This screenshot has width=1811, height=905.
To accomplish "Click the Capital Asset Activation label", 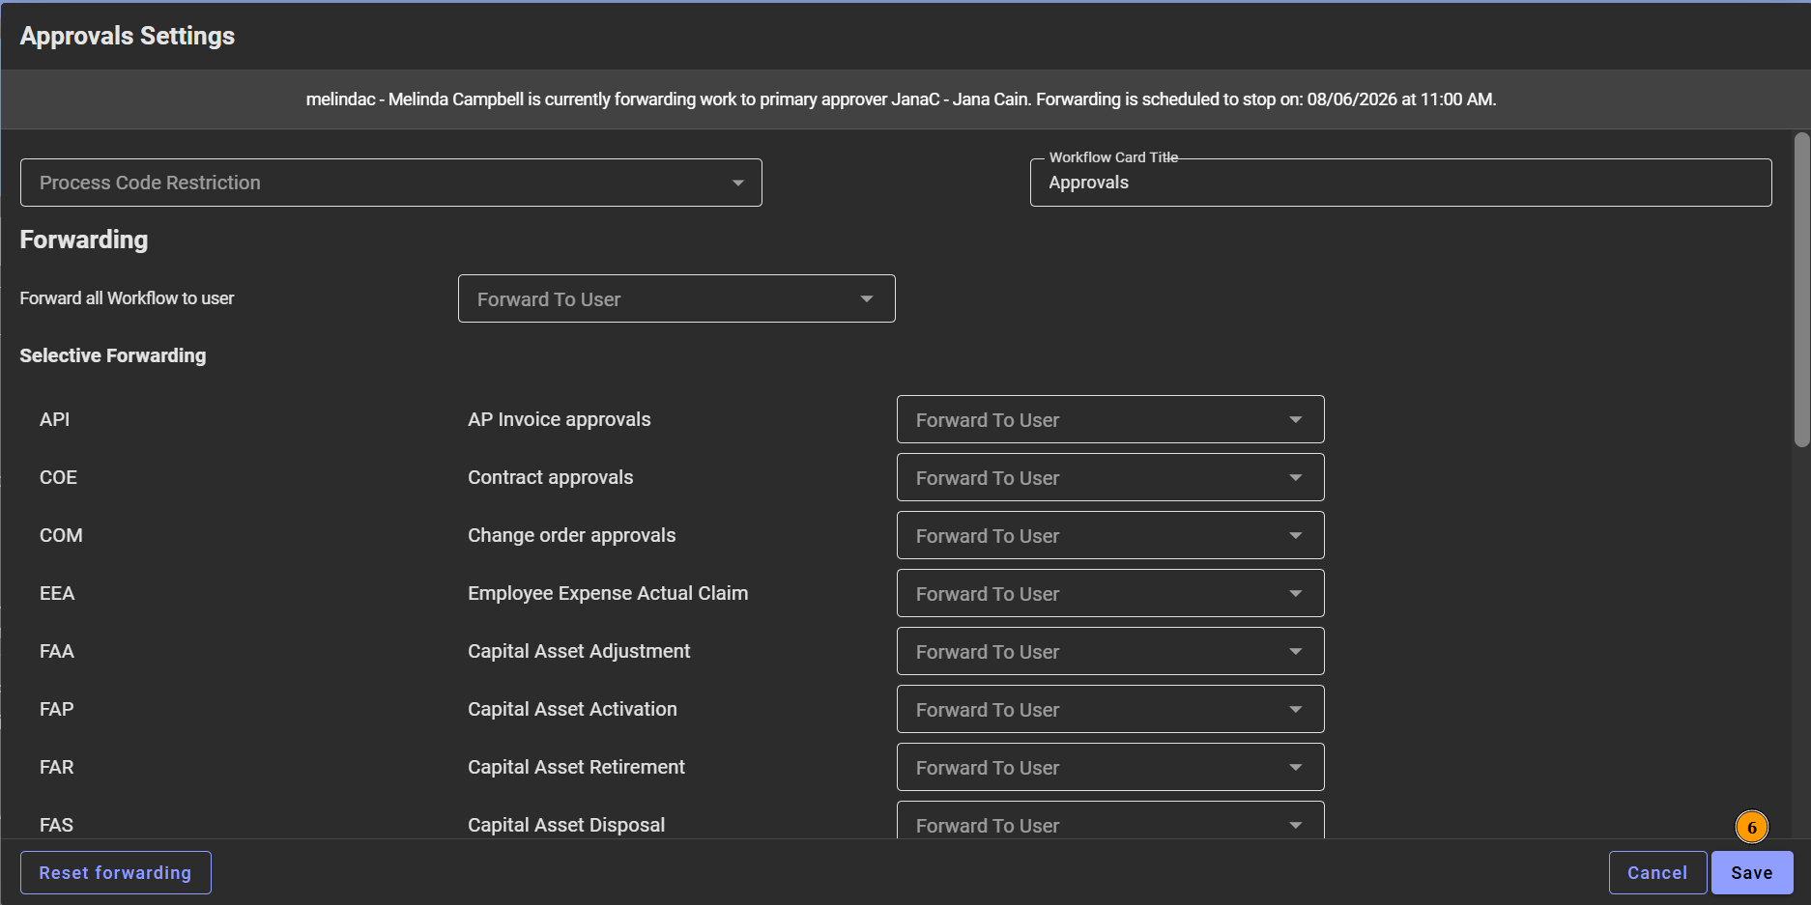I will point(572,709).
